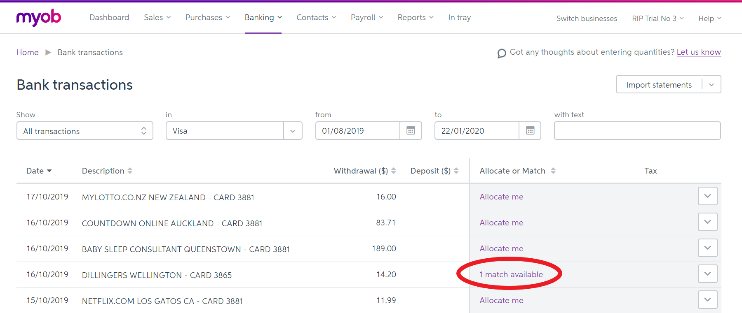The width and height of the screenshot is (742, 313).
Task: Click the to date field 22/01/2020
Action: [x=477, y=131]
